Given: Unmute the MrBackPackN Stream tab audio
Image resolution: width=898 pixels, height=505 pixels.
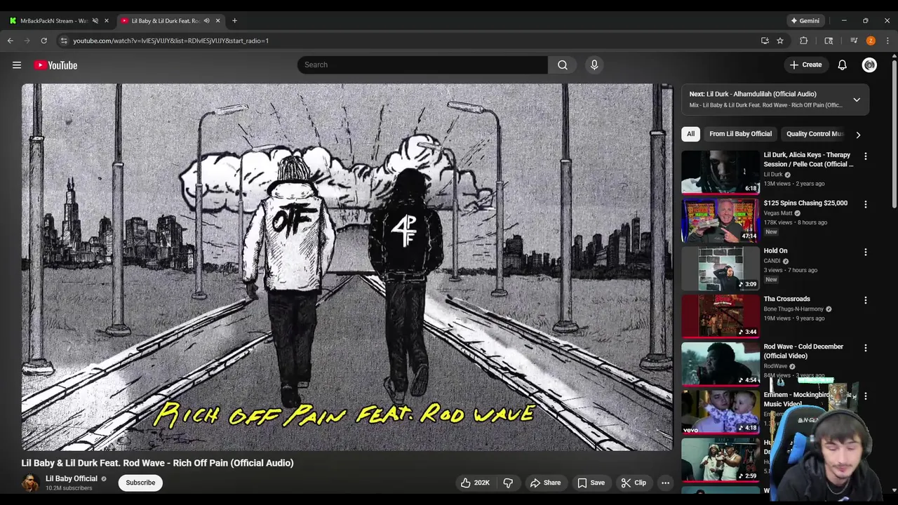Looking at the screenshot, I should tap(95, 20).
